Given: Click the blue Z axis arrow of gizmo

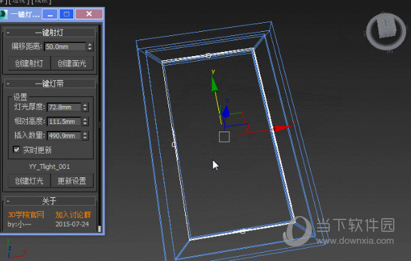Looking at the screenshot, I should (x=226, y=111).
